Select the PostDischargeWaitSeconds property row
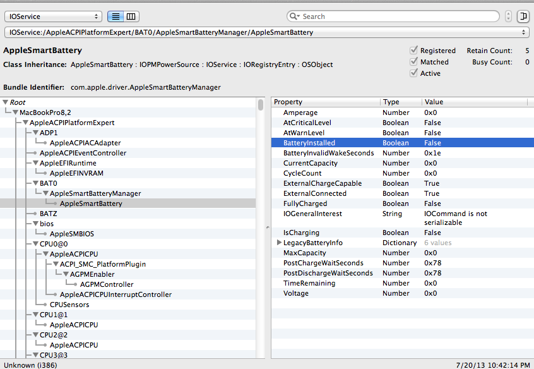This screenshot has width=534, height=369. click(403, 273)
